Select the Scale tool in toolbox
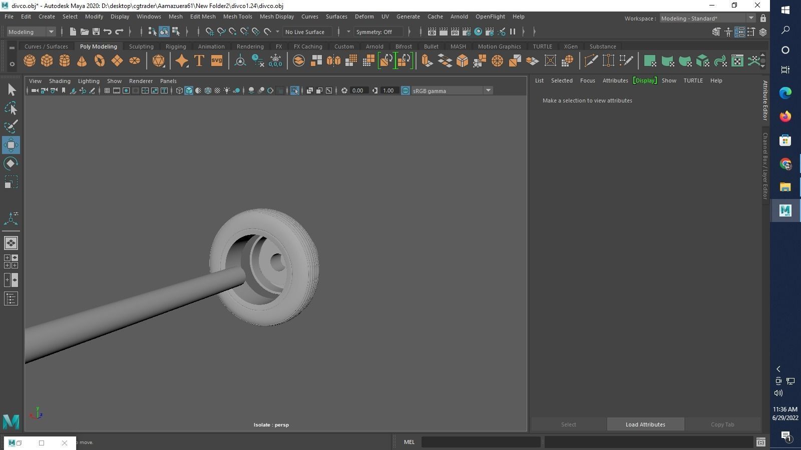This screenshot has height=450, width=801. [11, 182]
